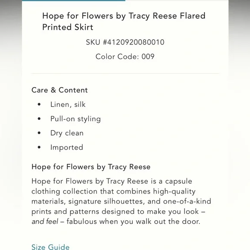This screenshot has height=250, width=250.
Task: Click the Pull-on styling list item
Action: click(x=75, y=119)
